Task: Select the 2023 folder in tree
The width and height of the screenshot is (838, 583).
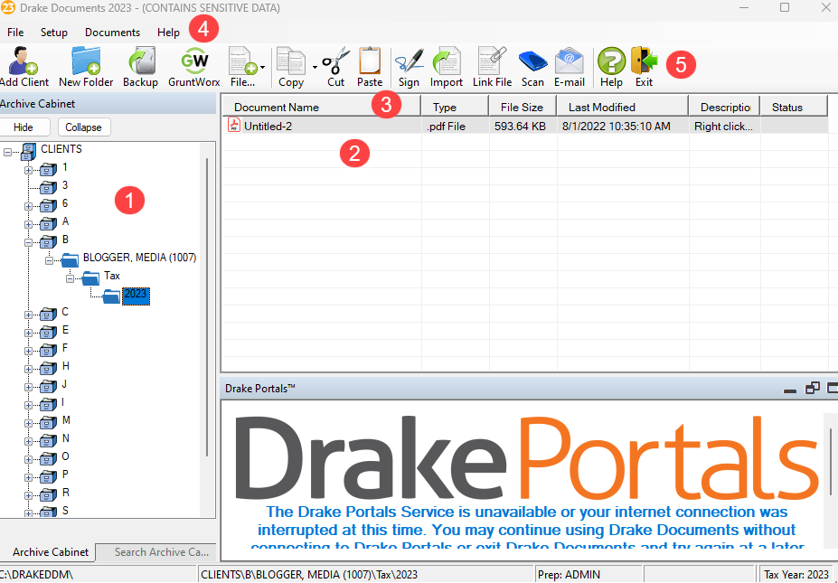Action: click(136, 296)
